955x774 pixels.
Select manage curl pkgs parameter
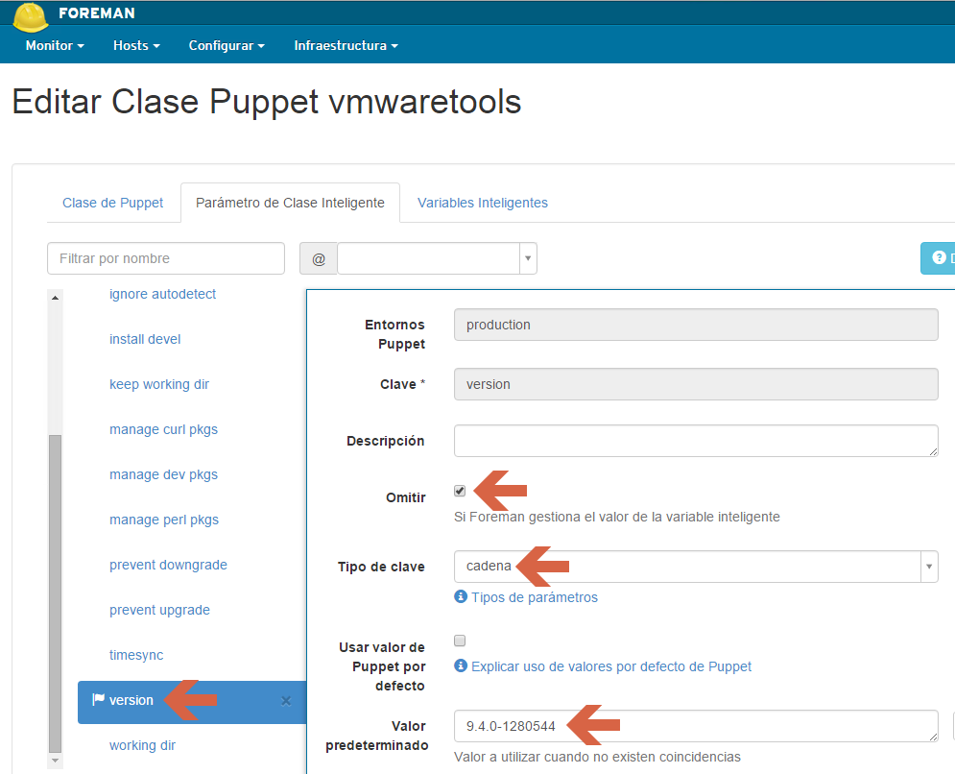163,429
